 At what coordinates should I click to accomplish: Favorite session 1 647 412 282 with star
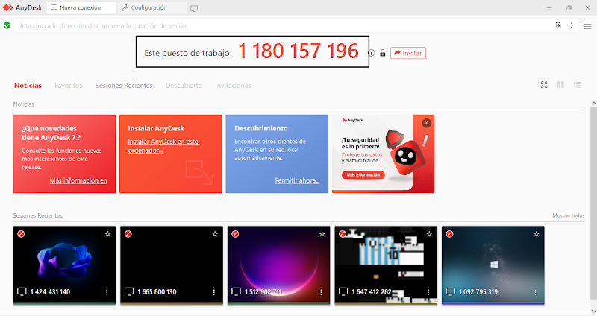[x=429, y=234]
